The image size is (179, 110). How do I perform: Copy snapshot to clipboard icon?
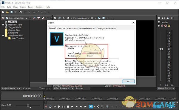[x=99, y=18]
